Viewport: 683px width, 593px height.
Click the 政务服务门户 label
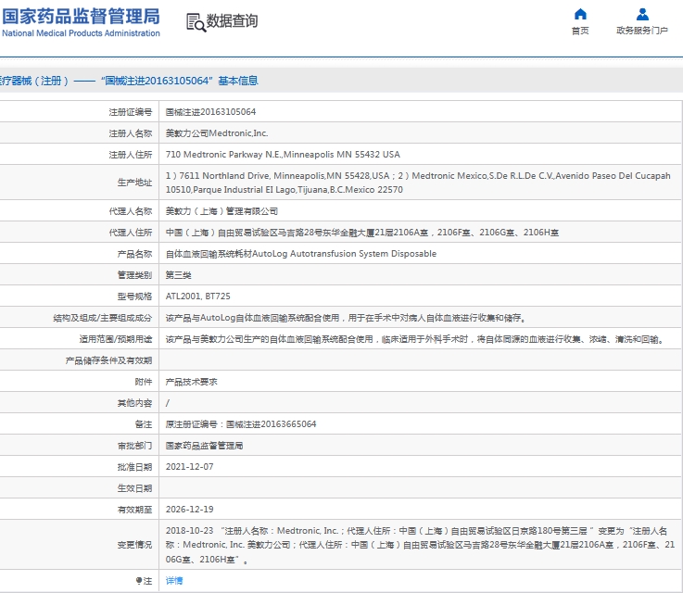pyautogui.click(x=642, y=31)
